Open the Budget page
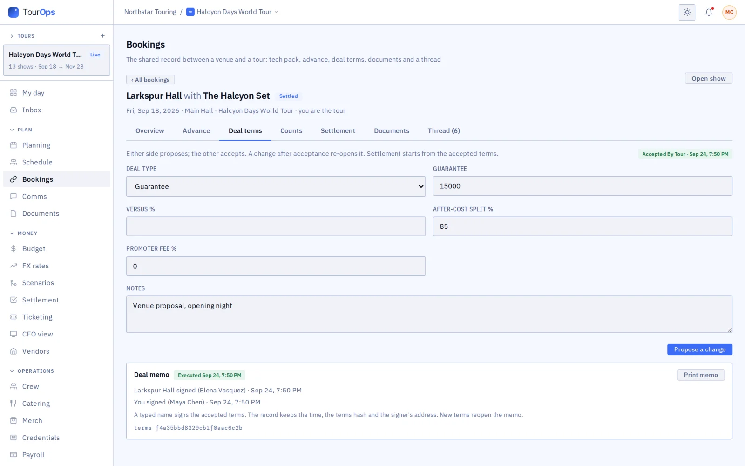745x466 pixels. pyautogui.click(x=57, y=249)
